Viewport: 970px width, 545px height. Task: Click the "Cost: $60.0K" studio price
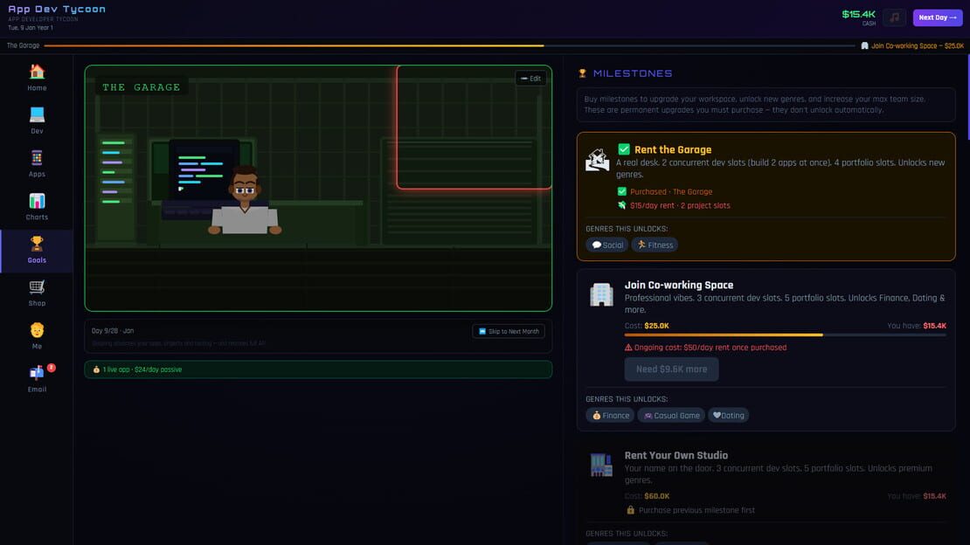click(x=647, y=496)
